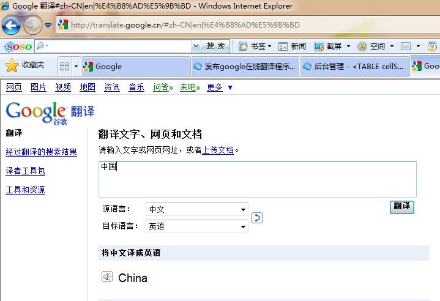
Task: Expand the mail icon dropdown arrow
Action: click(418, 46)
